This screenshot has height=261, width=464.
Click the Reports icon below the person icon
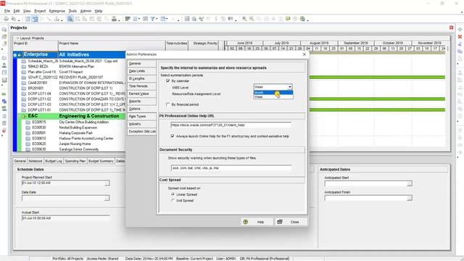[4, 72]
